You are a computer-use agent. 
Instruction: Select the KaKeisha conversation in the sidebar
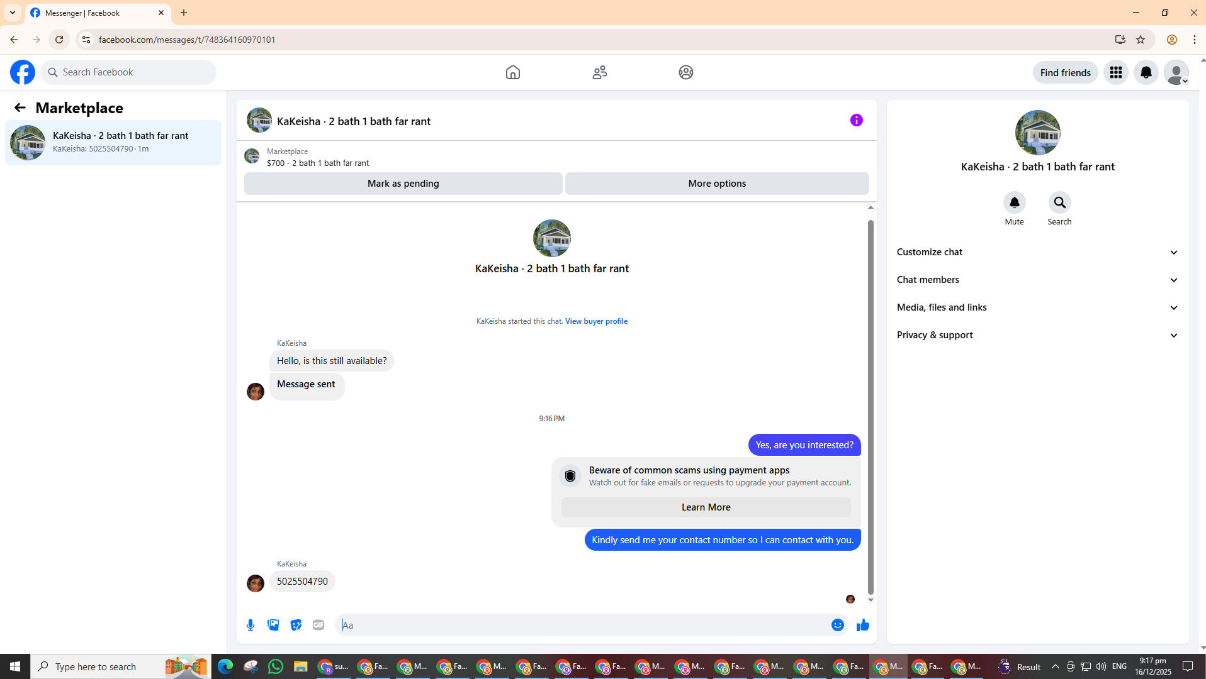point(113,143)
